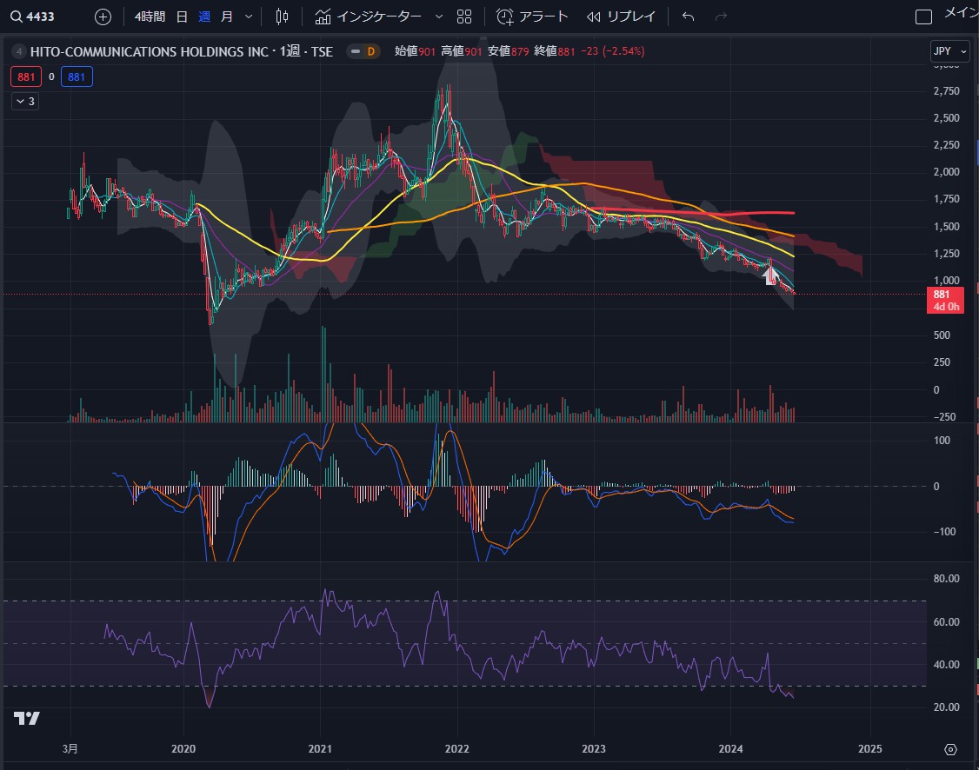Open the candlestick chart type icon
979x770 pixels.
(283, 17)
